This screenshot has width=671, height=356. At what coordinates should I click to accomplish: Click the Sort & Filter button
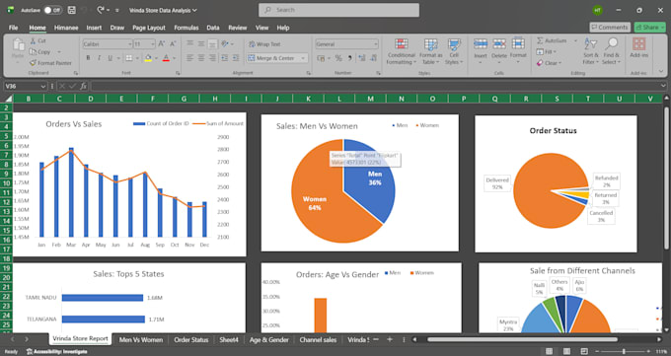[x=590, y=51]
